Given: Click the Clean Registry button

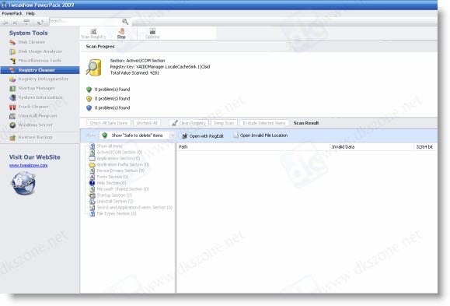Looking at the screenshot, I should pyautogui.click(x=189, y=123).
